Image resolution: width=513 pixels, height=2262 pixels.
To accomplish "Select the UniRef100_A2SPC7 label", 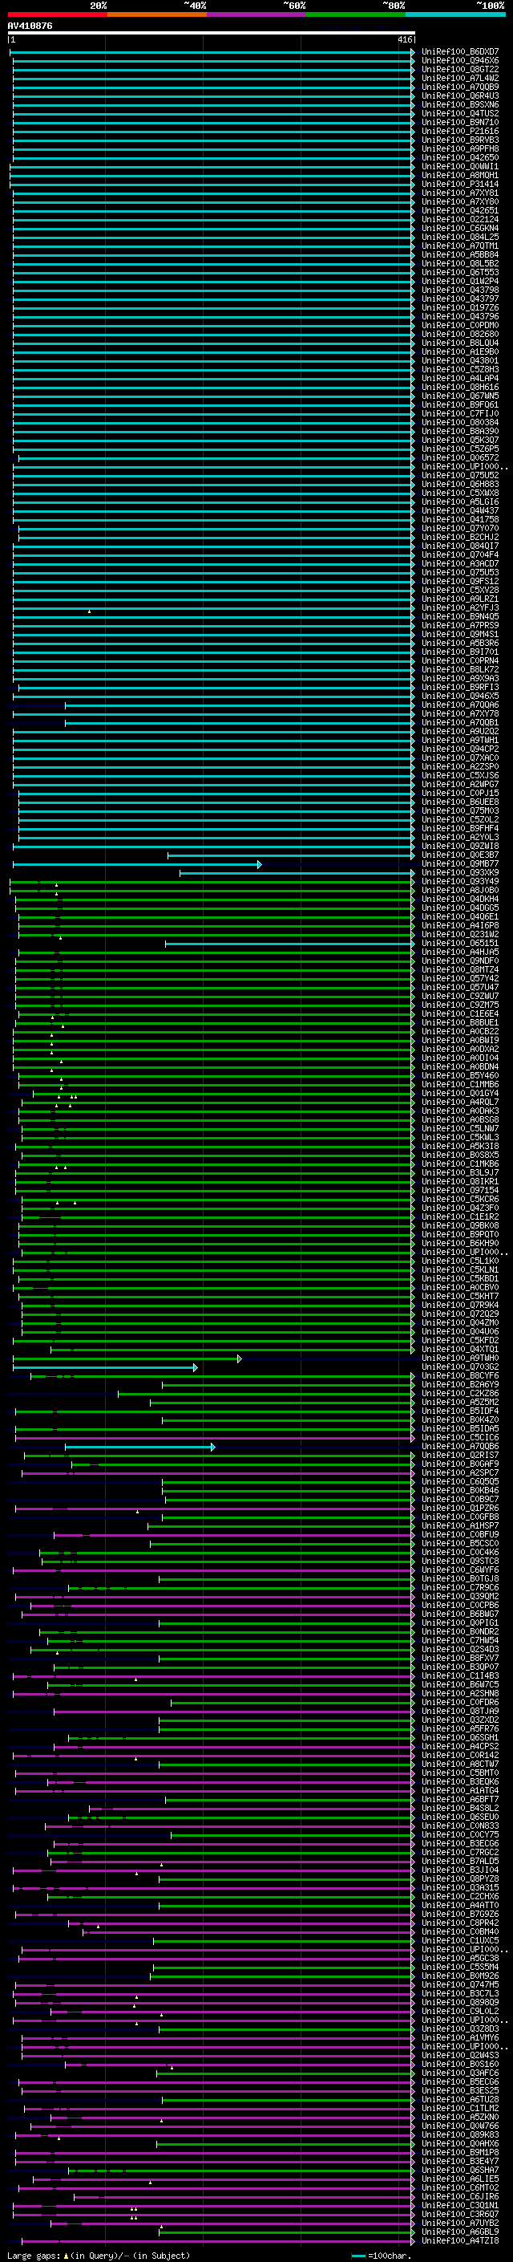I will point(460,1472).
